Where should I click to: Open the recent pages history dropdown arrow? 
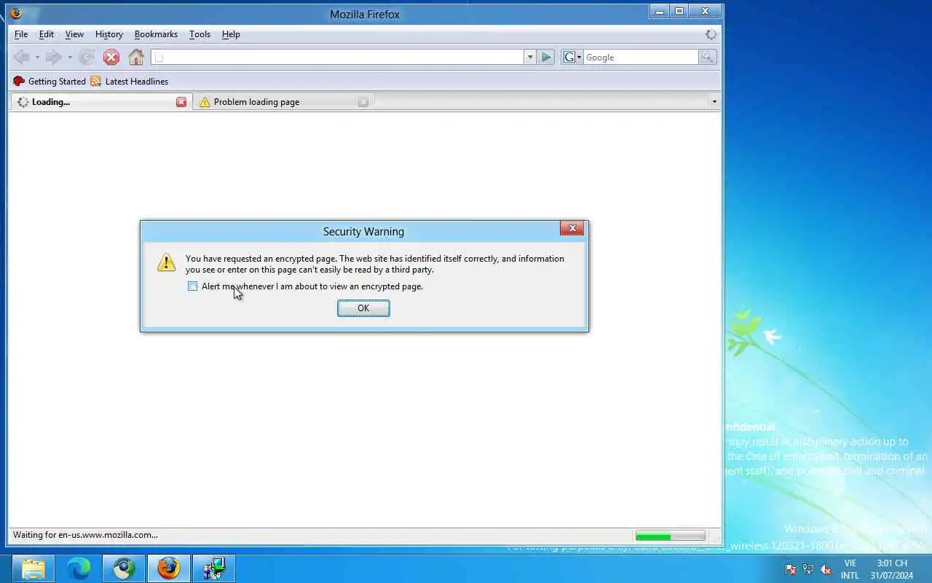[x=70, y=57]
